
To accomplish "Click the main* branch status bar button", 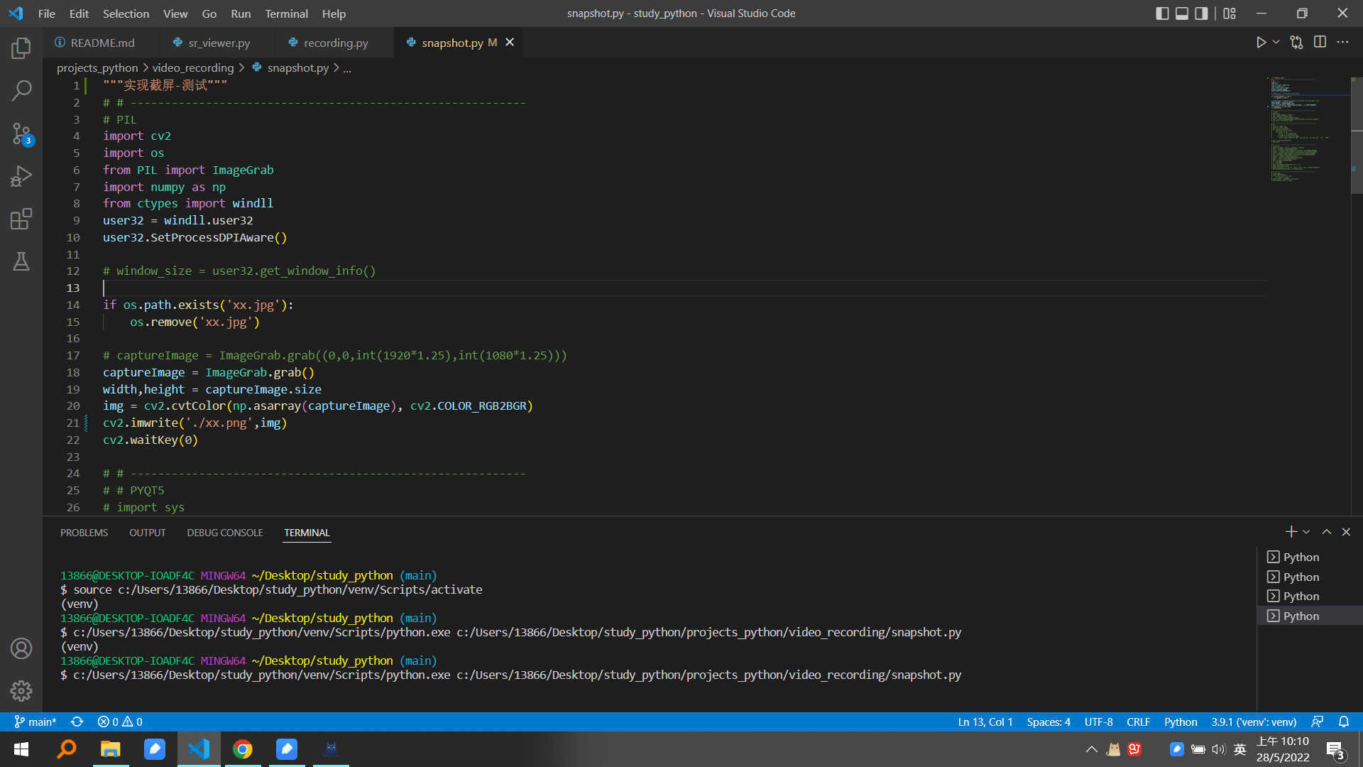I will click(x=35, y=722).
